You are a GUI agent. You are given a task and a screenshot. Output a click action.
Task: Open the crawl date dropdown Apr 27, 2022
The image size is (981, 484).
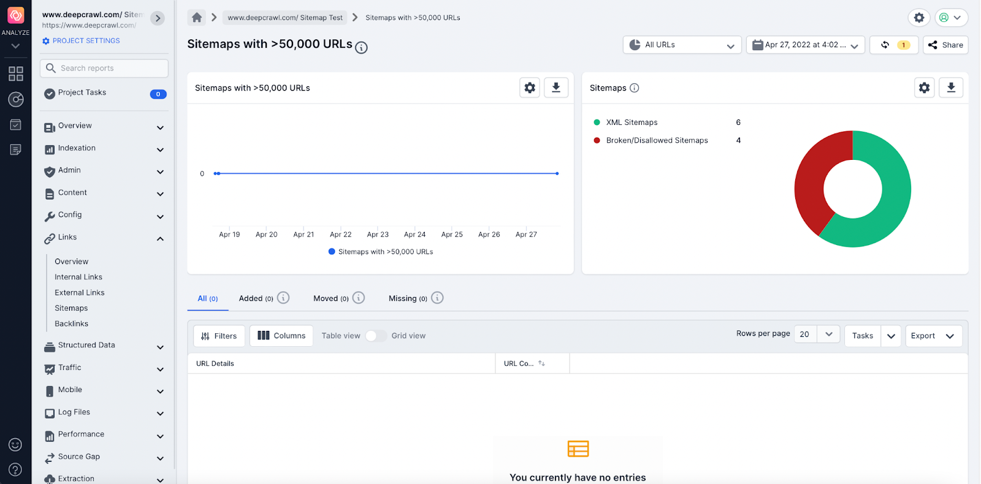[x=805, y=45]
